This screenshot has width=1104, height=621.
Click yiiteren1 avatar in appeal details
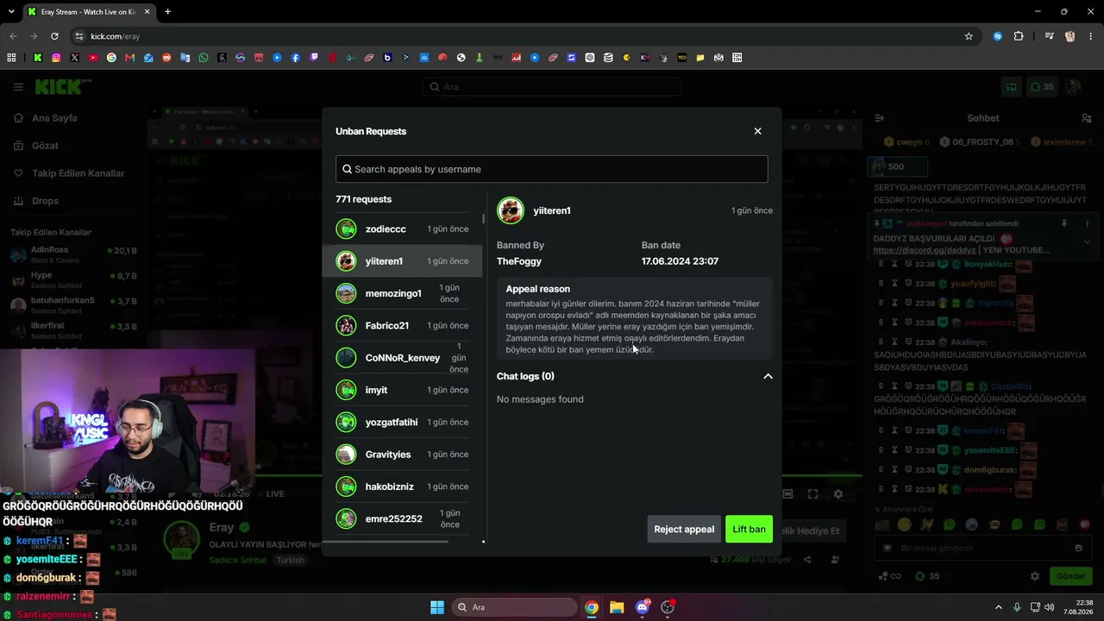point(511,210)
